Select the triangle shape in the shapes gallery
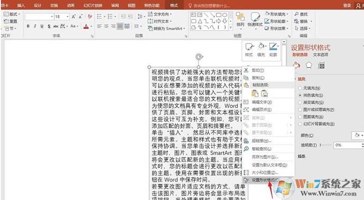Viewport: 364px width, 200px height. pyautogui.click(x=200, y=21)
